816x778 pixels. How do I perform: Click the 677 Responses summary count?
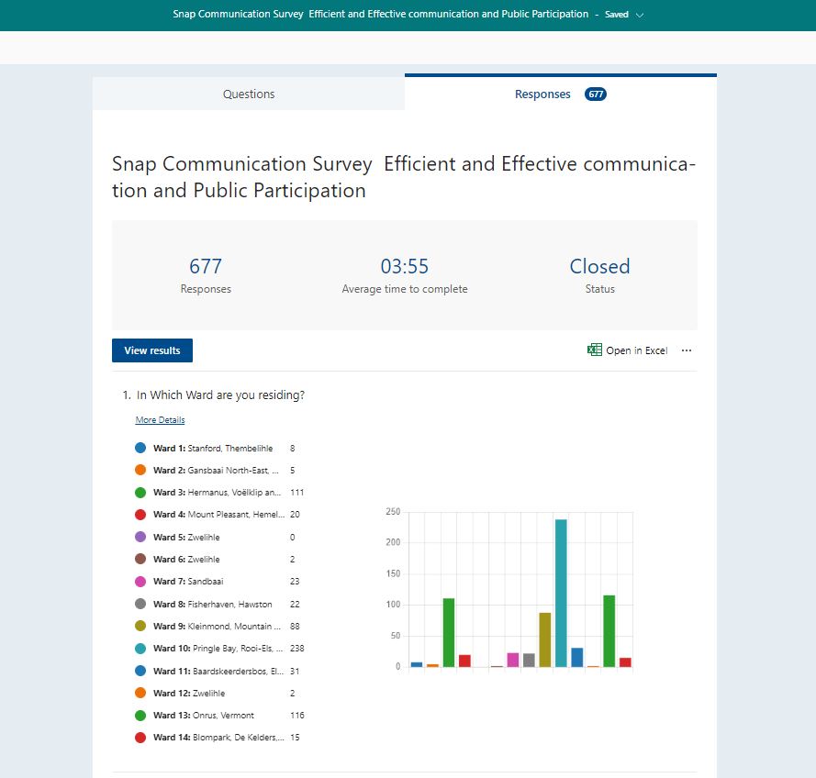pos(206,266)
